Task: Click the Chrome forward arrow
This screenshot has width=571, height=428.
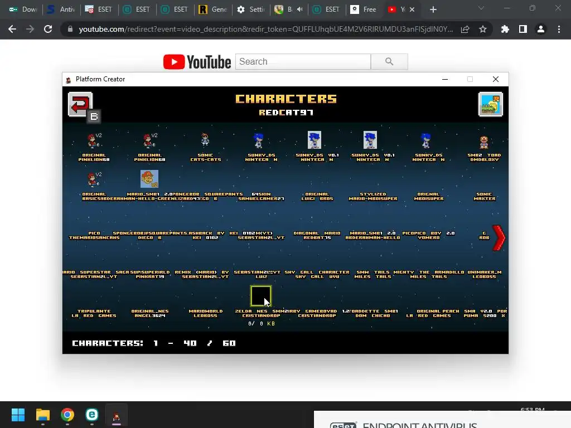Action: point(30,29)
